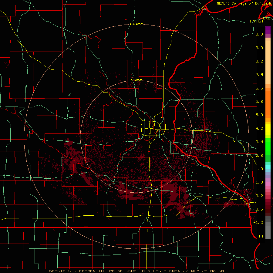Image resolution: width=273 pixels, height=273 pixels.
Task: Click the 3.4 legend value
Action: (259, 142)
